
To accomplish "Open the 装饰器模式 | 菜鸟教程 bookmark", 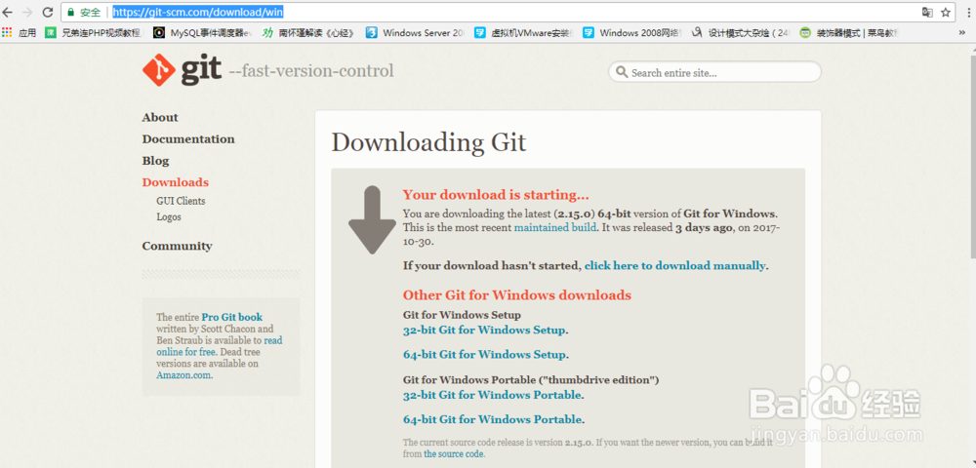I will click(x=850, y=33).
